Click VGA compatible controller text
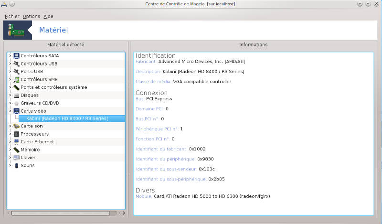This screenshot has width=382, height=224. click(202, 82)
